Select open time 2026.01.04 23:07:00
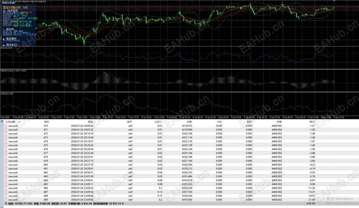The height and width of the screenshot is (208, 359). pos(82,176)
